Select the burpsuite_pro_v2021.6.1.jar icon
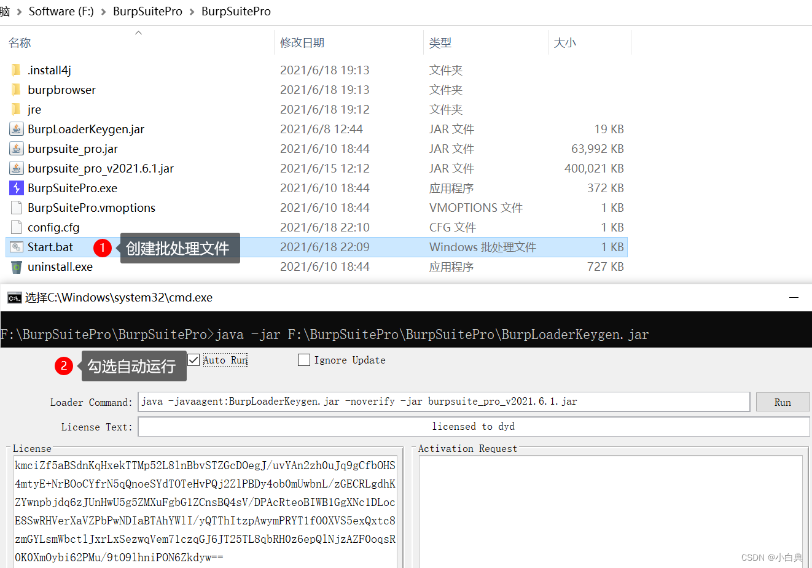Image resolution: width=812 pixels, height=568 pixels. (x=17, y=168)
